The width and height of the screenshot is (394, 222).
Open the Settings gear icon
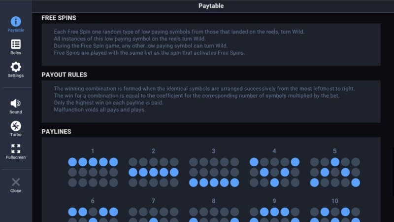coord(16,67)
